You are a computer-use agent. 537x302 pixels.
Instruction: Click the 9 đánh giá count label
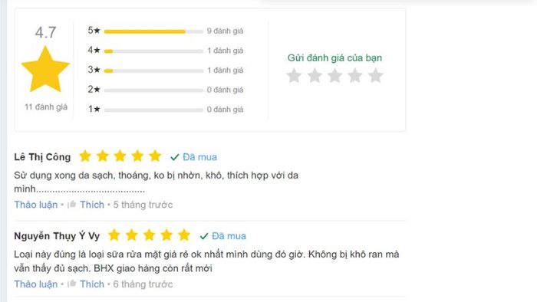[x=225, y=31]
